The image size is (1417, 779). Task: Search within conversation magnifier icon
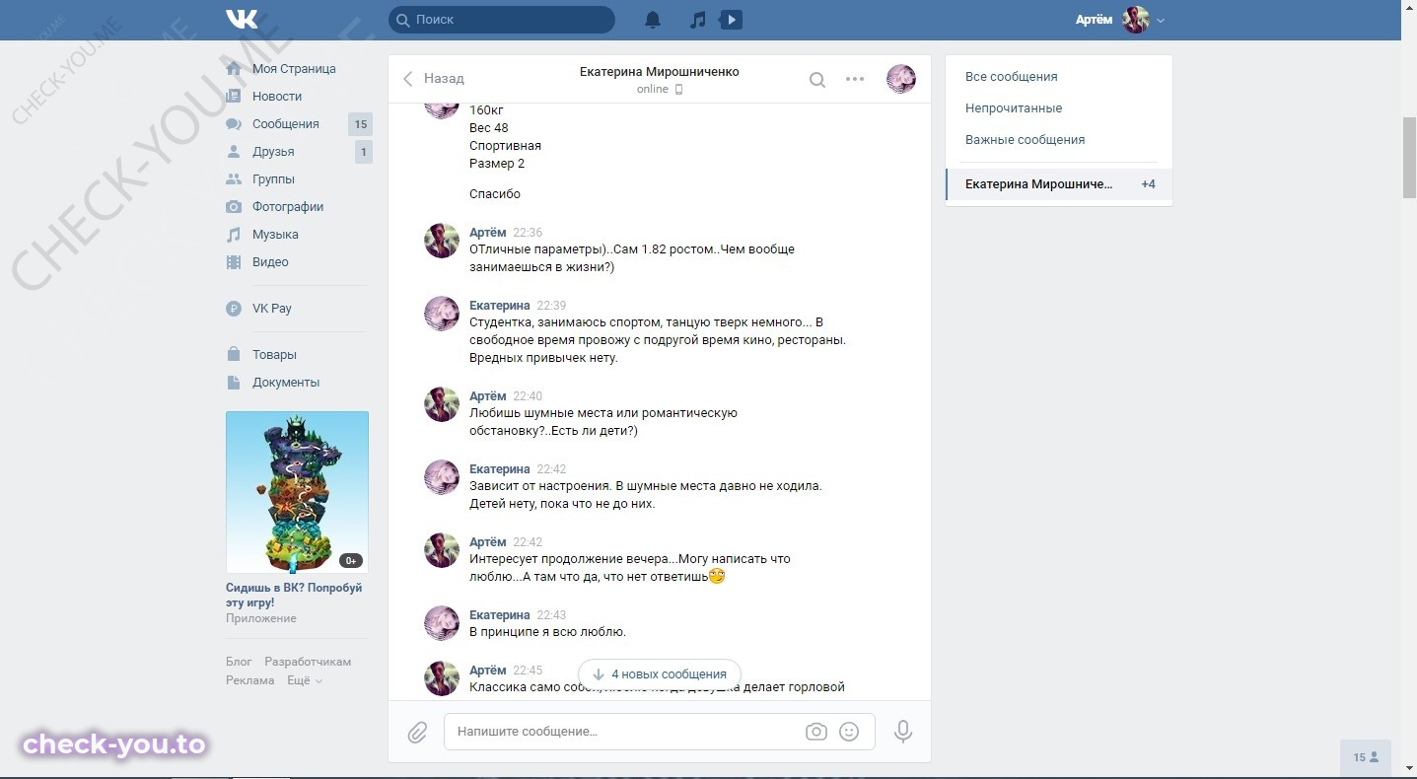tap(817, 80)
